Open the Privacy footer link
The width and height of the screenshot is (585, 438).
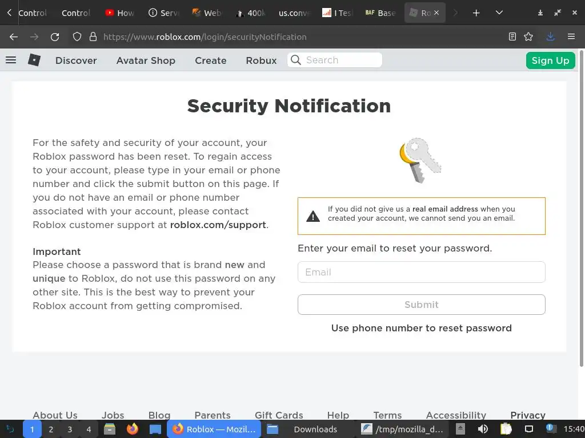tap(527, 415)
